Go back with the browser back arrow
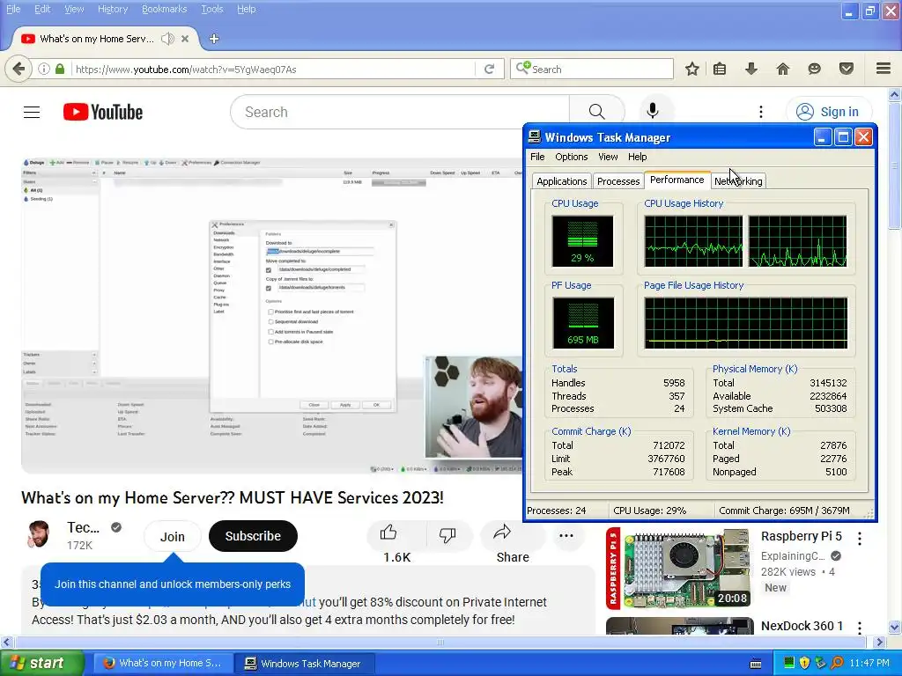This screenshot has height=676, width=902. [18, 69]
